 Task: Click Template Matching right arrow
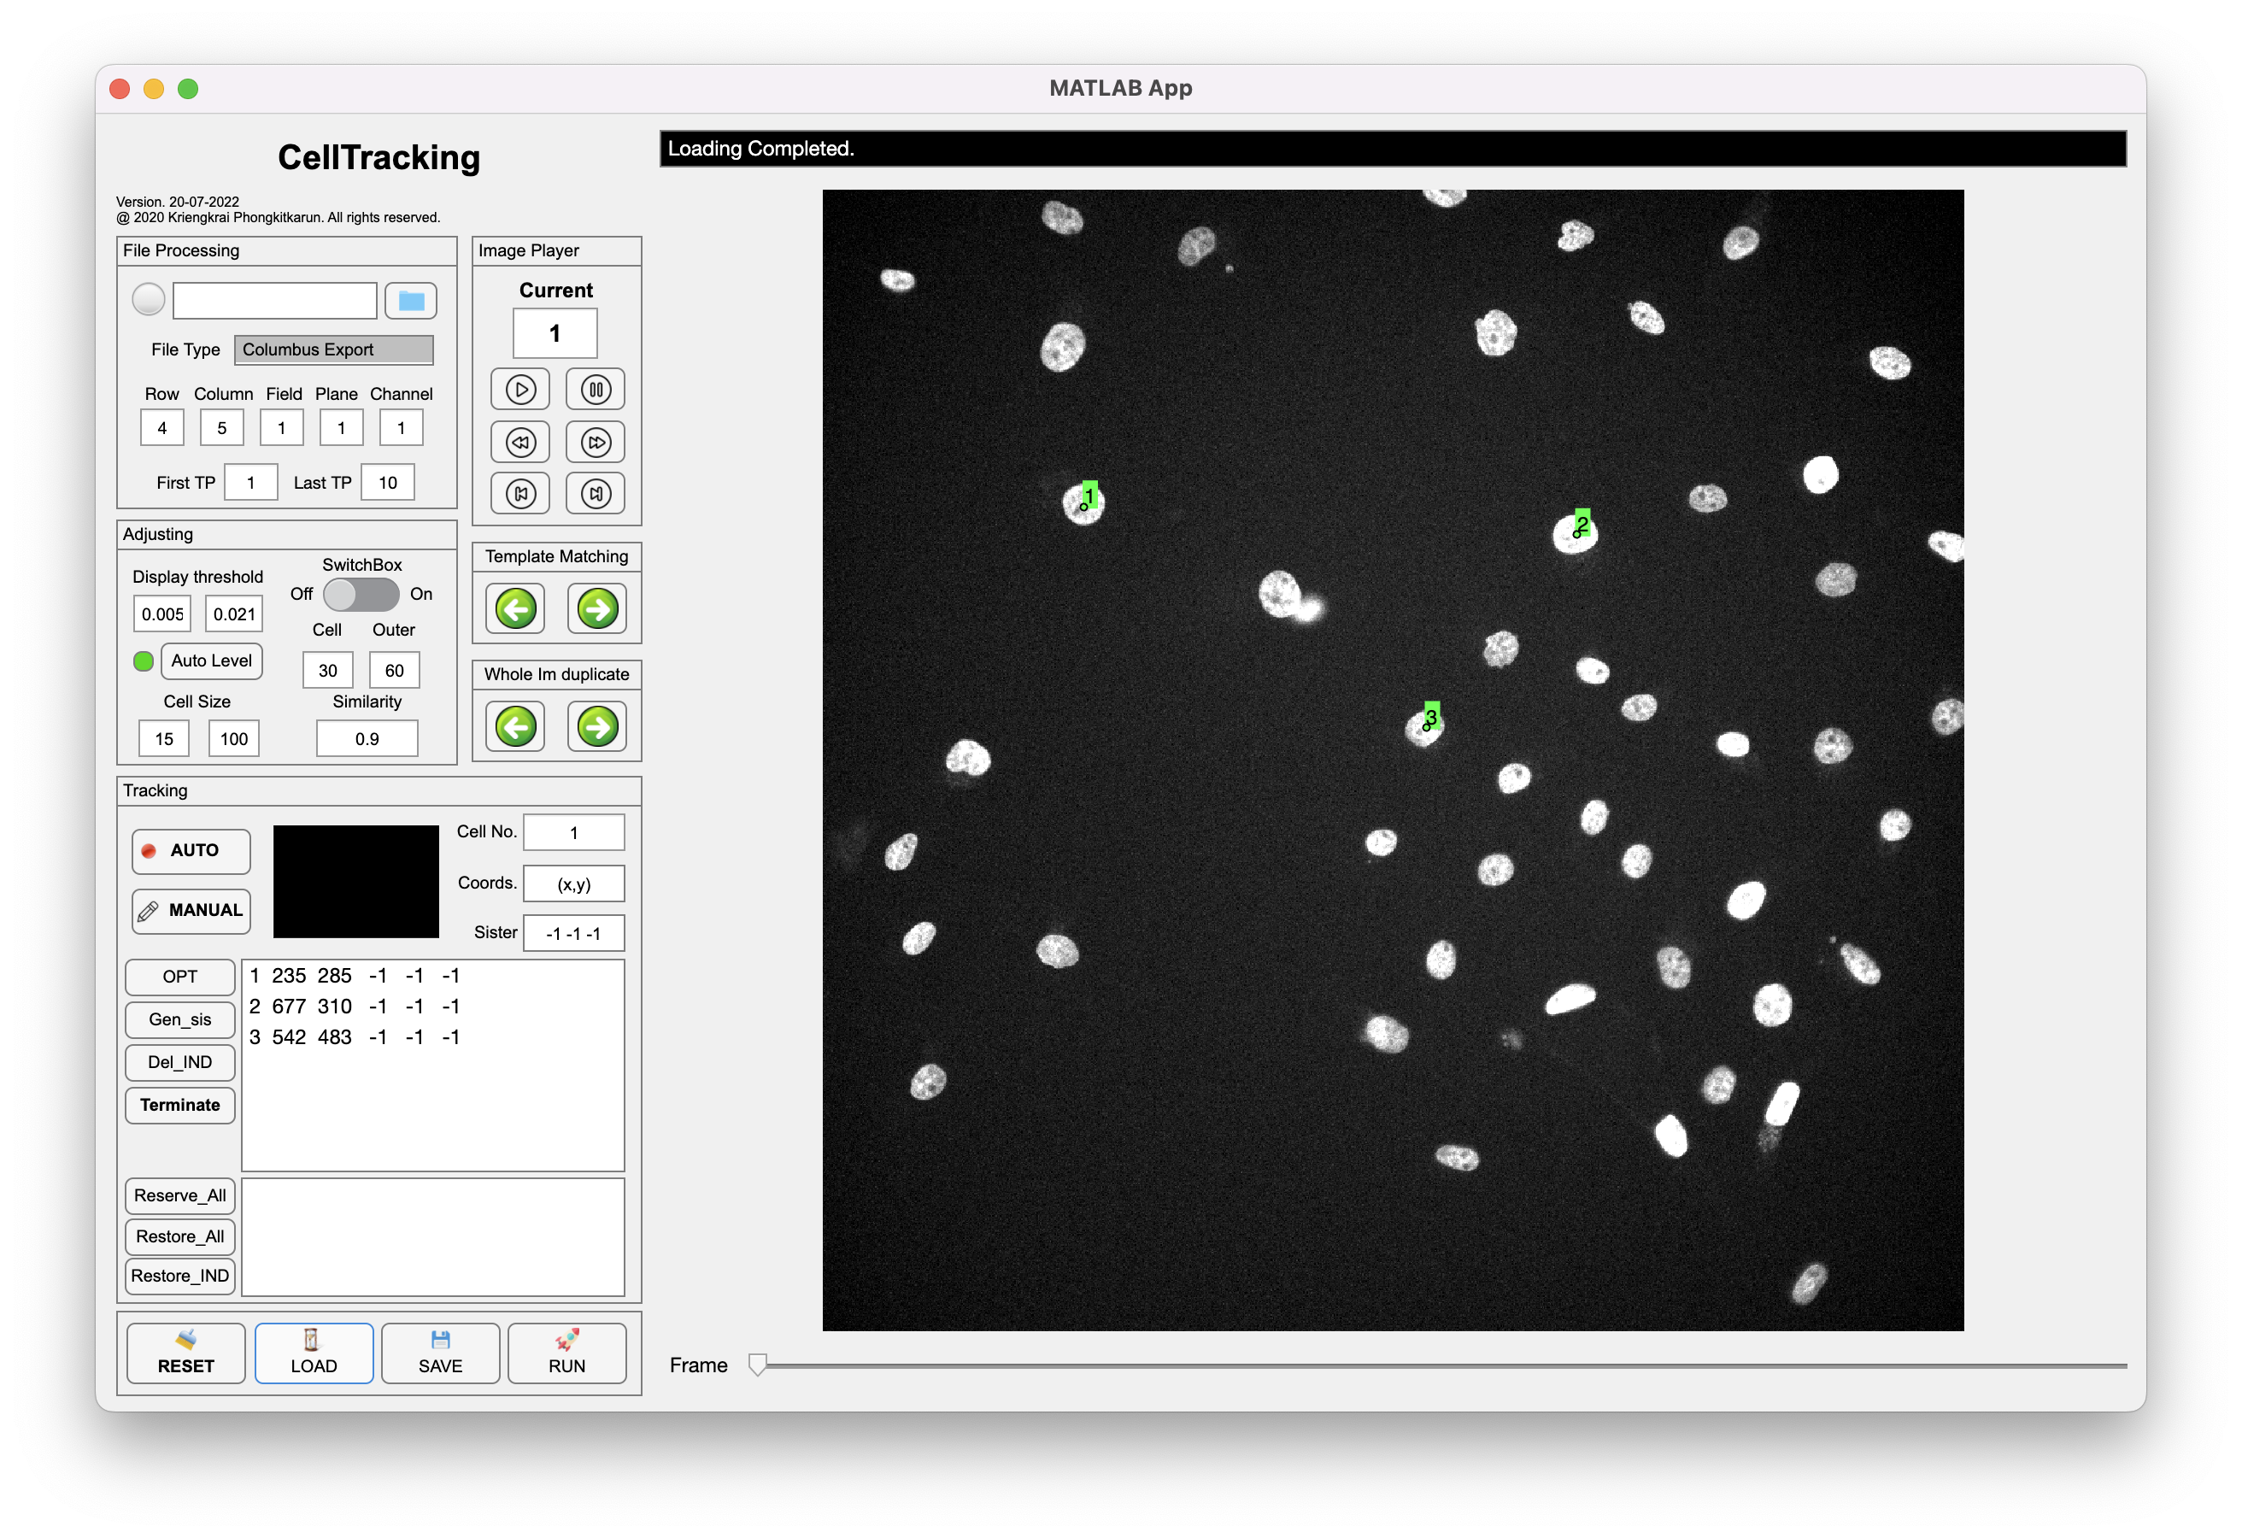click(x=597, y=609)
